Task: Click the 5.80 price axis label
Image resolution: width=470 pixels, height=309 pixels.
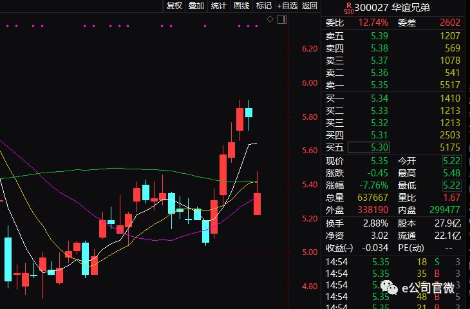Action: click(310, 117)
